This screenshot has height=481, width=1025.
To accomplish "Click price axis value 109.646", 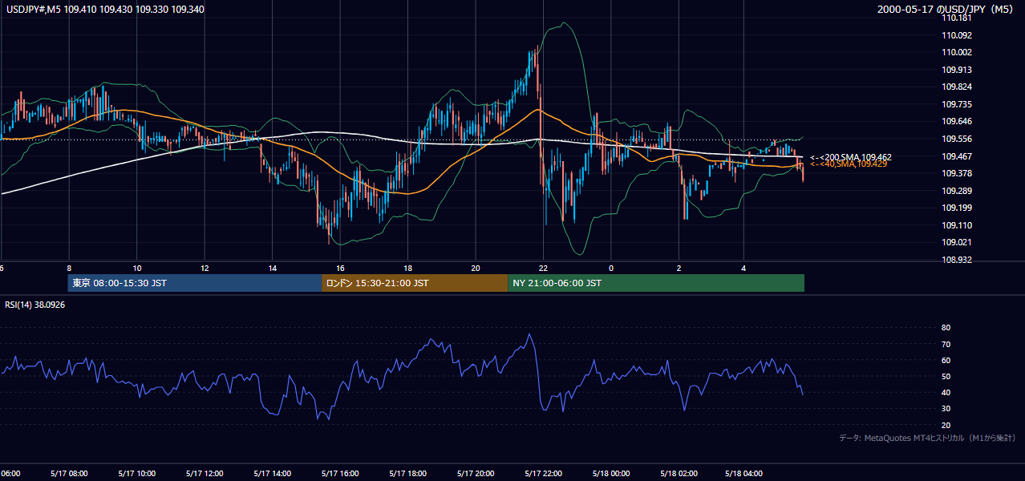I will pyautogui.click(x=958, y=121).
